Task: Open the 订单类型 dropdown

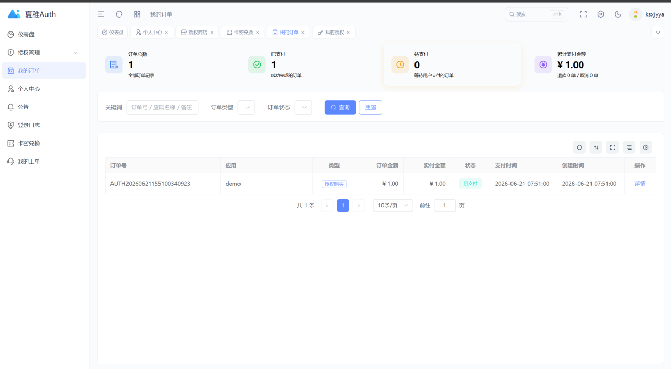Action: coord(246,107)
